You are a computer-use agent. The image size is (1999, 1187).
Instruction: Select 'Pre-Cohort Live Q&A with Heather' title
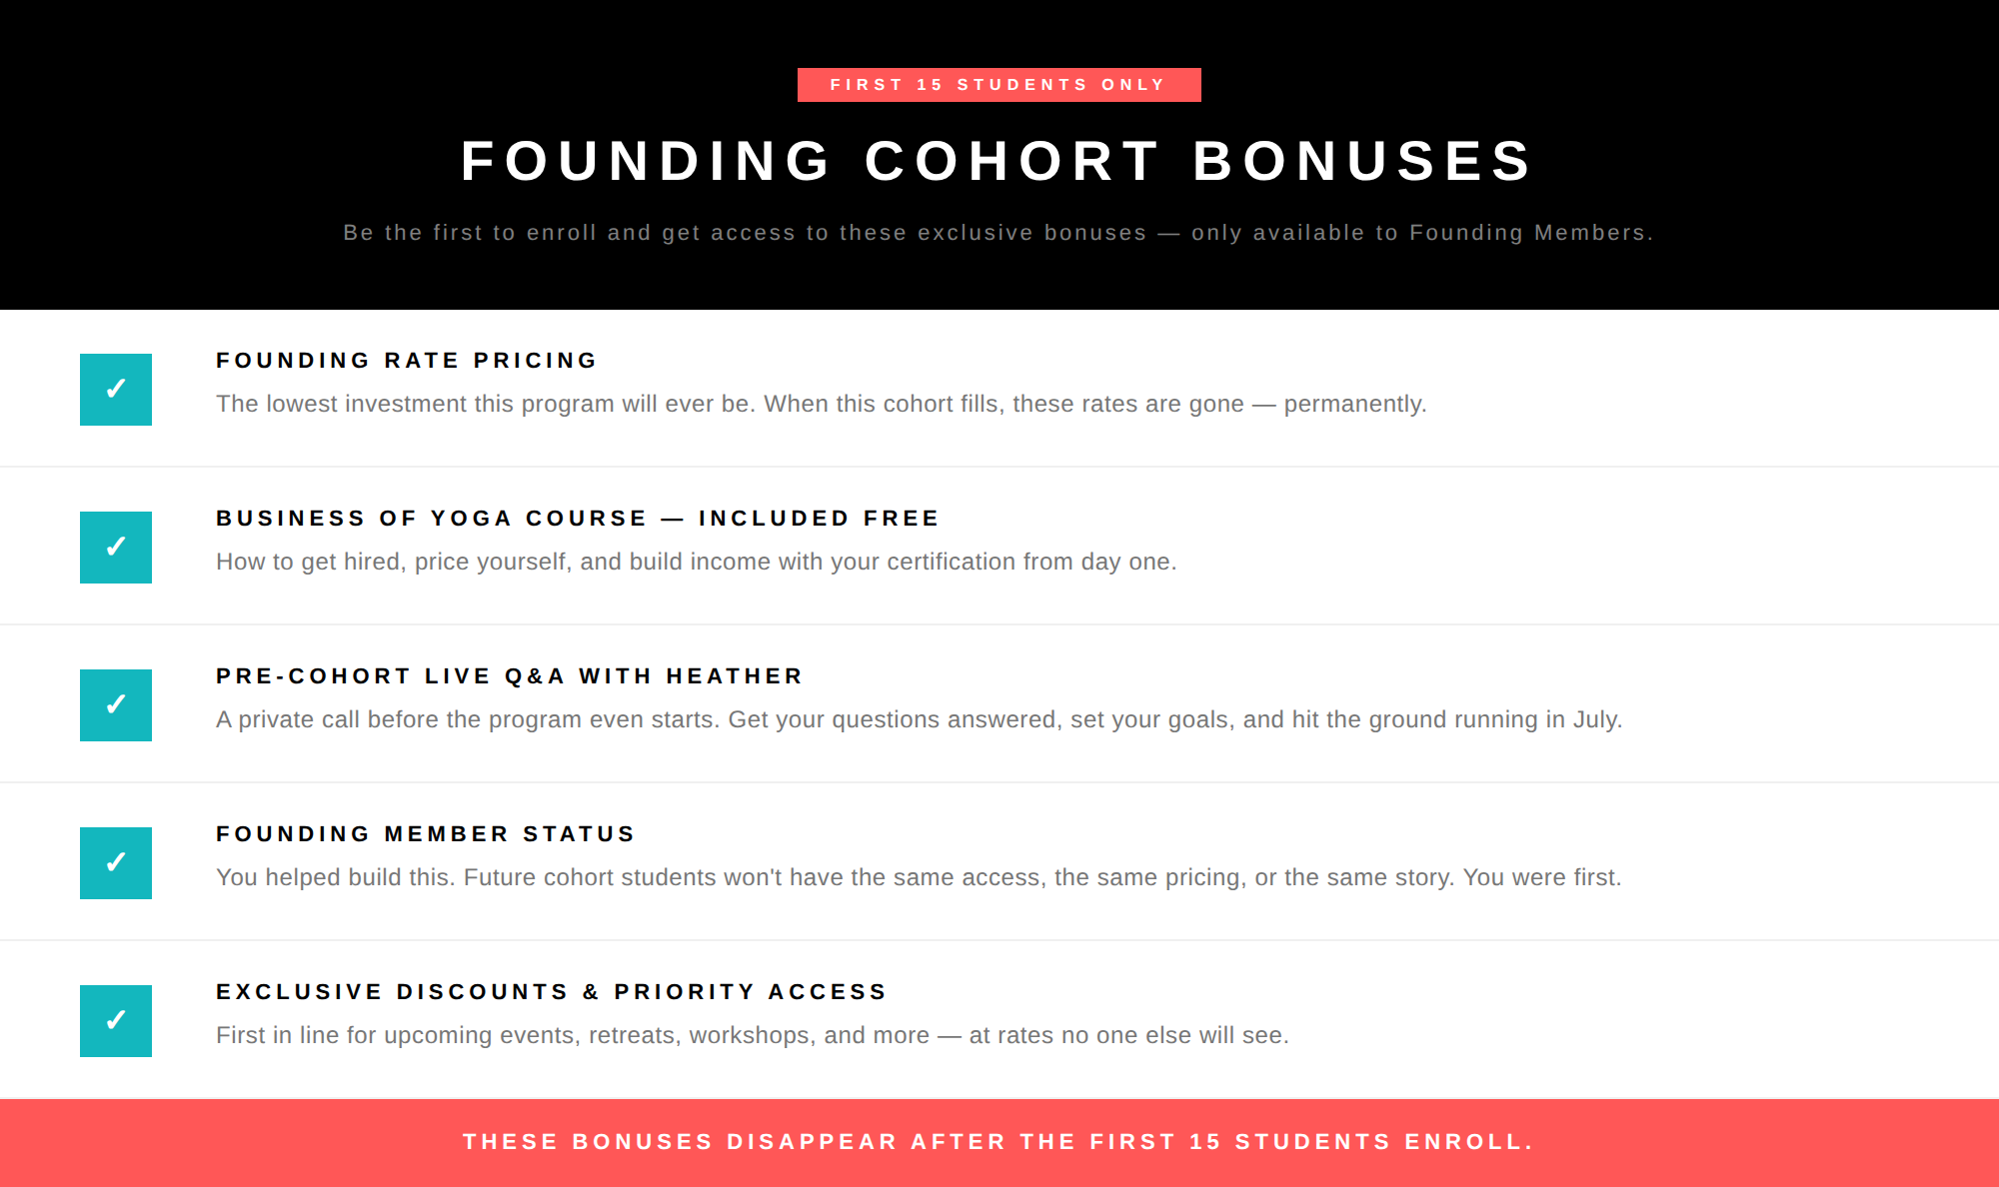(509, 676)
